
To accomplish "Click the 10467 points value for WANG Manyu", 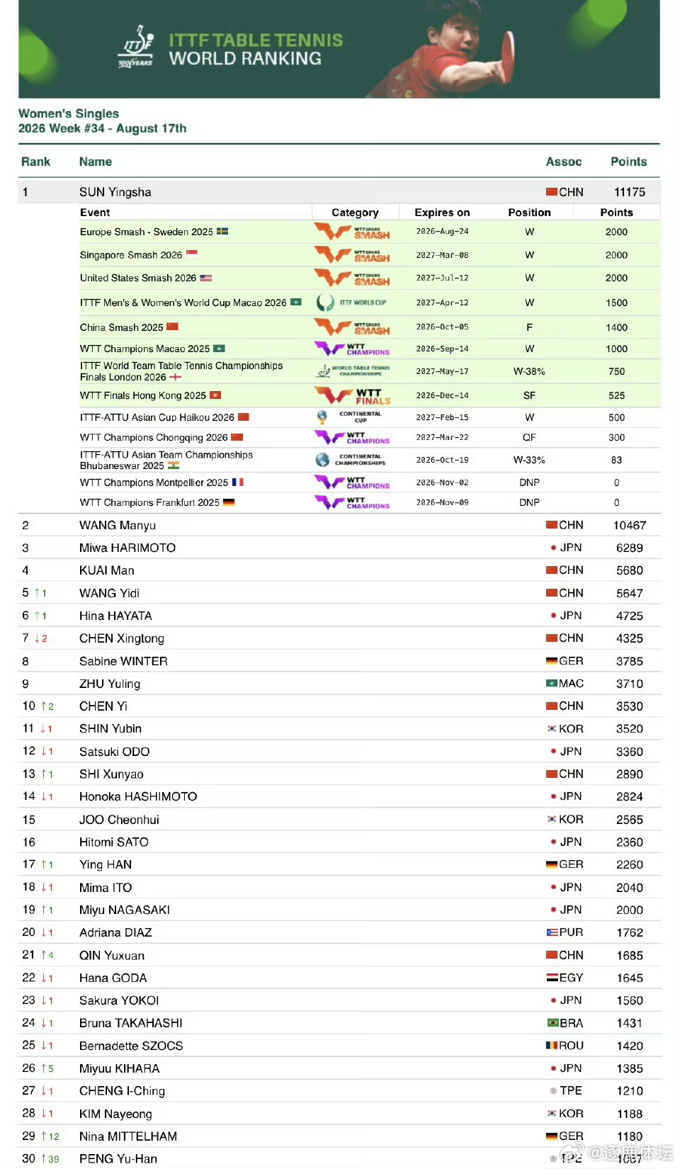I will point(630,525).
